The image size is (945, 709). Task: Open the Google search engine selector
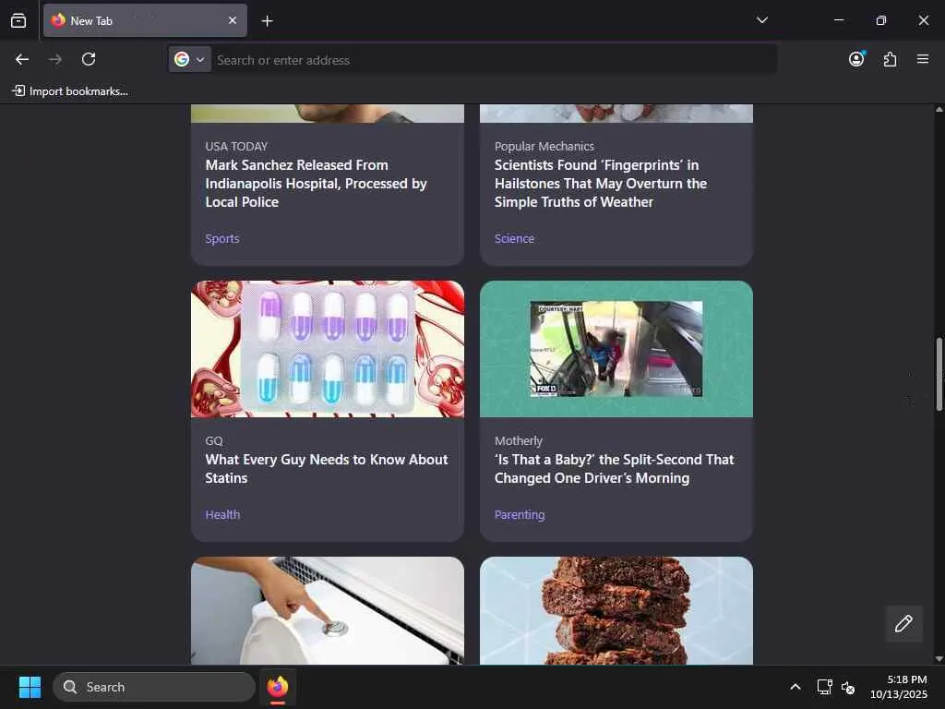(x=190, y=60)
